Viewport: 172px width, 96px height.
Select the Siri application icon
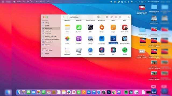[113, 50]
